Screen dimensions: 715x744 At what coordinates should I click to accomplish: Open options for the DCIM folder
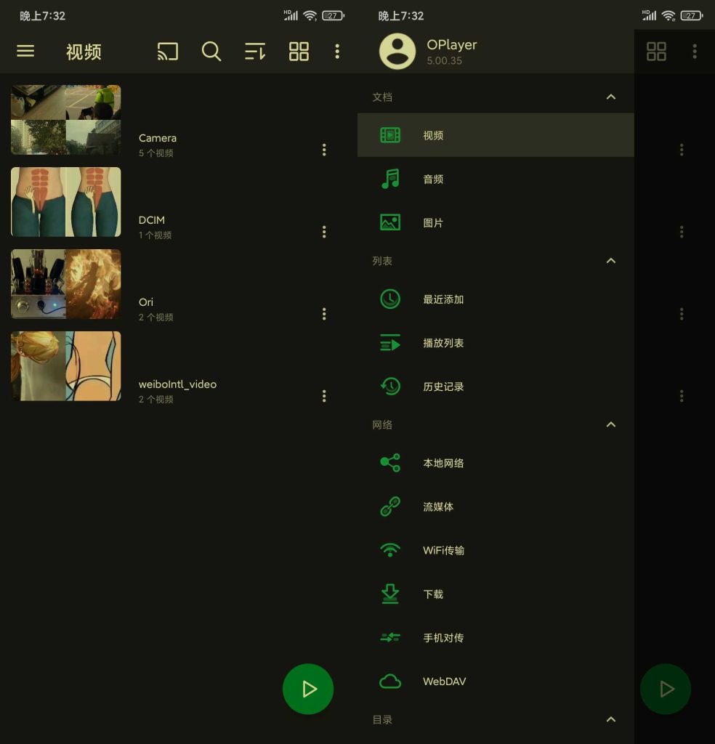[x=324, y=232]
